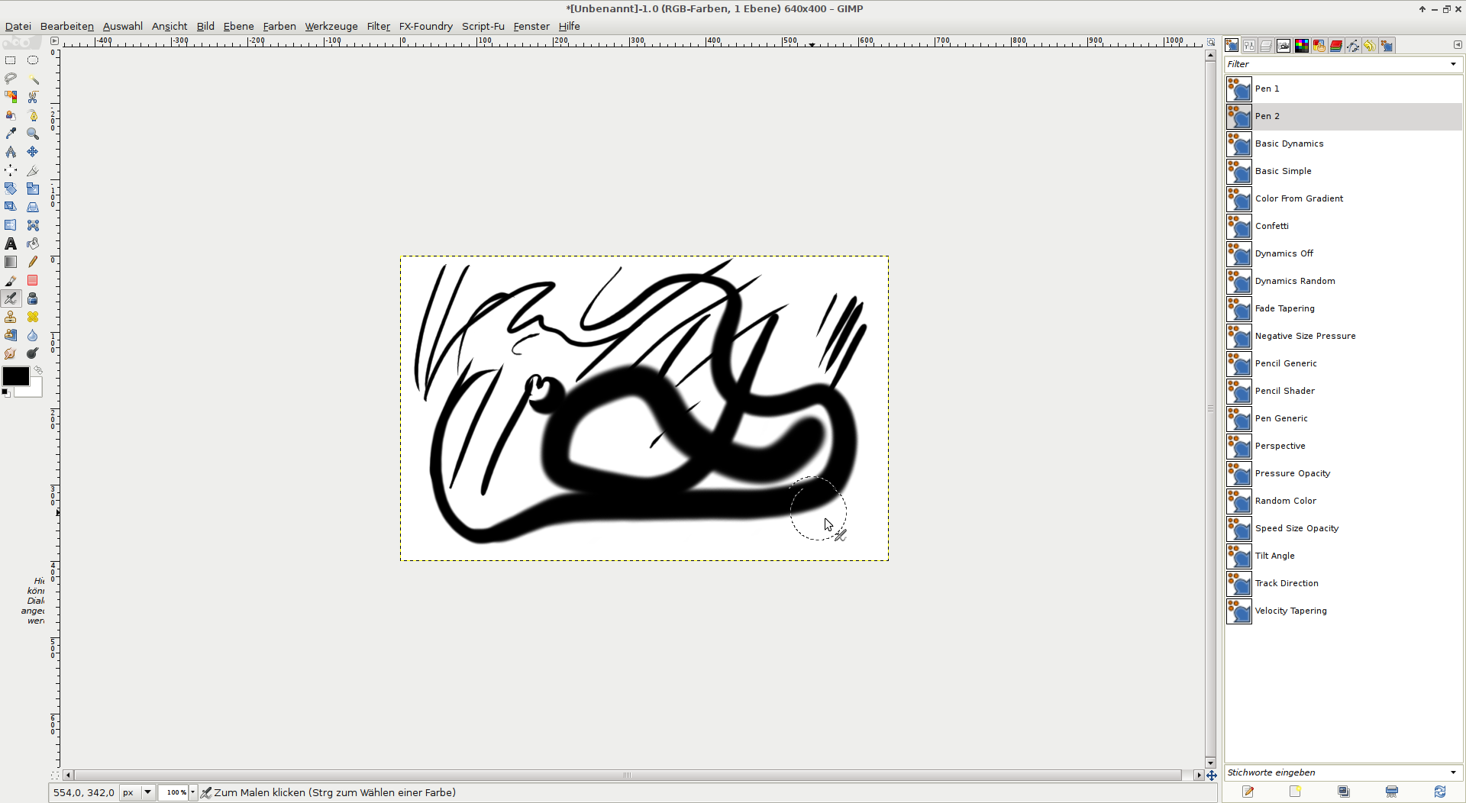Open the Filter dropdown in dynamics panel
1466x803 pixels.
[1452, 64]
